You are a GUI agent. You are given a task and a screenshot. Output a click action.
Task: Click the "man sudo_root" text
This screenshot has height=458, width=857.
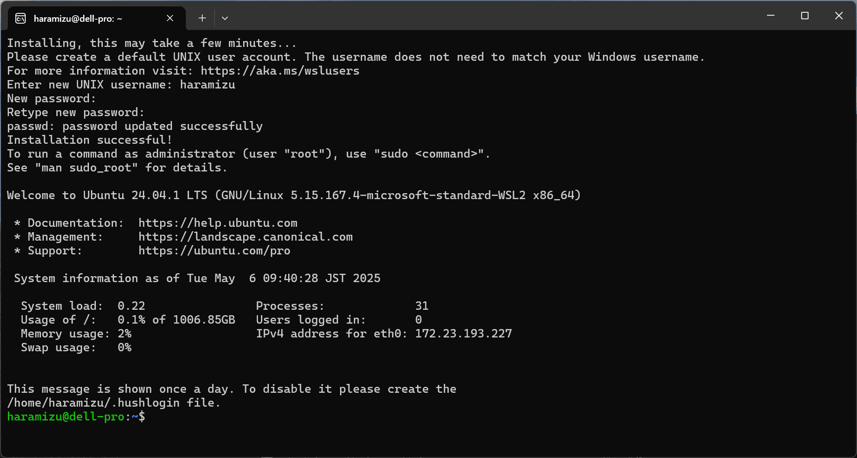click(86, 168)
